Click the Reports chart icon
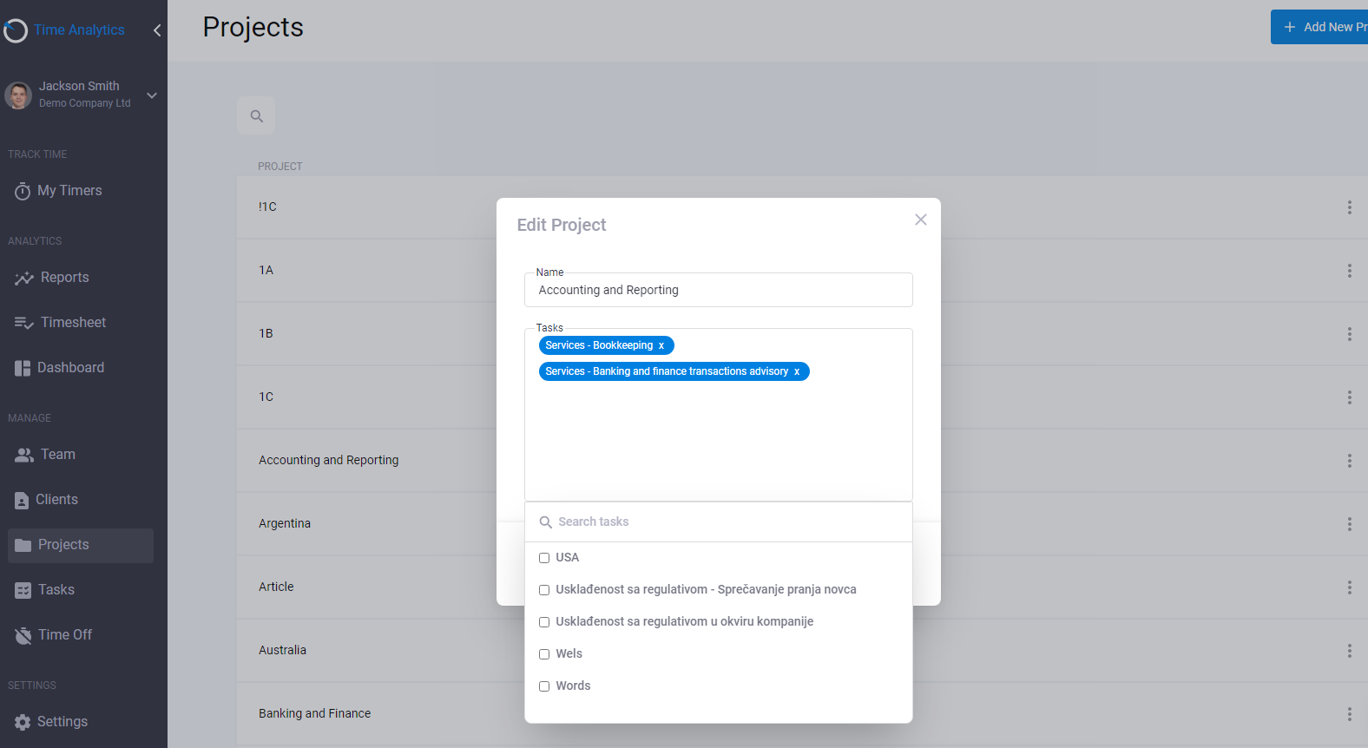This screenshot has width=1368, height=748. click(23, 279)
